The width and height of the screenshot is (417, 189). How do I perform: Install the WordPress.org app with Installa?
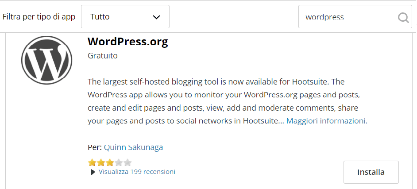tap(371, 172)
